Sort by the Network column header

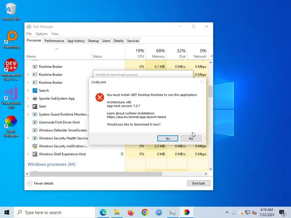[198, 53]
